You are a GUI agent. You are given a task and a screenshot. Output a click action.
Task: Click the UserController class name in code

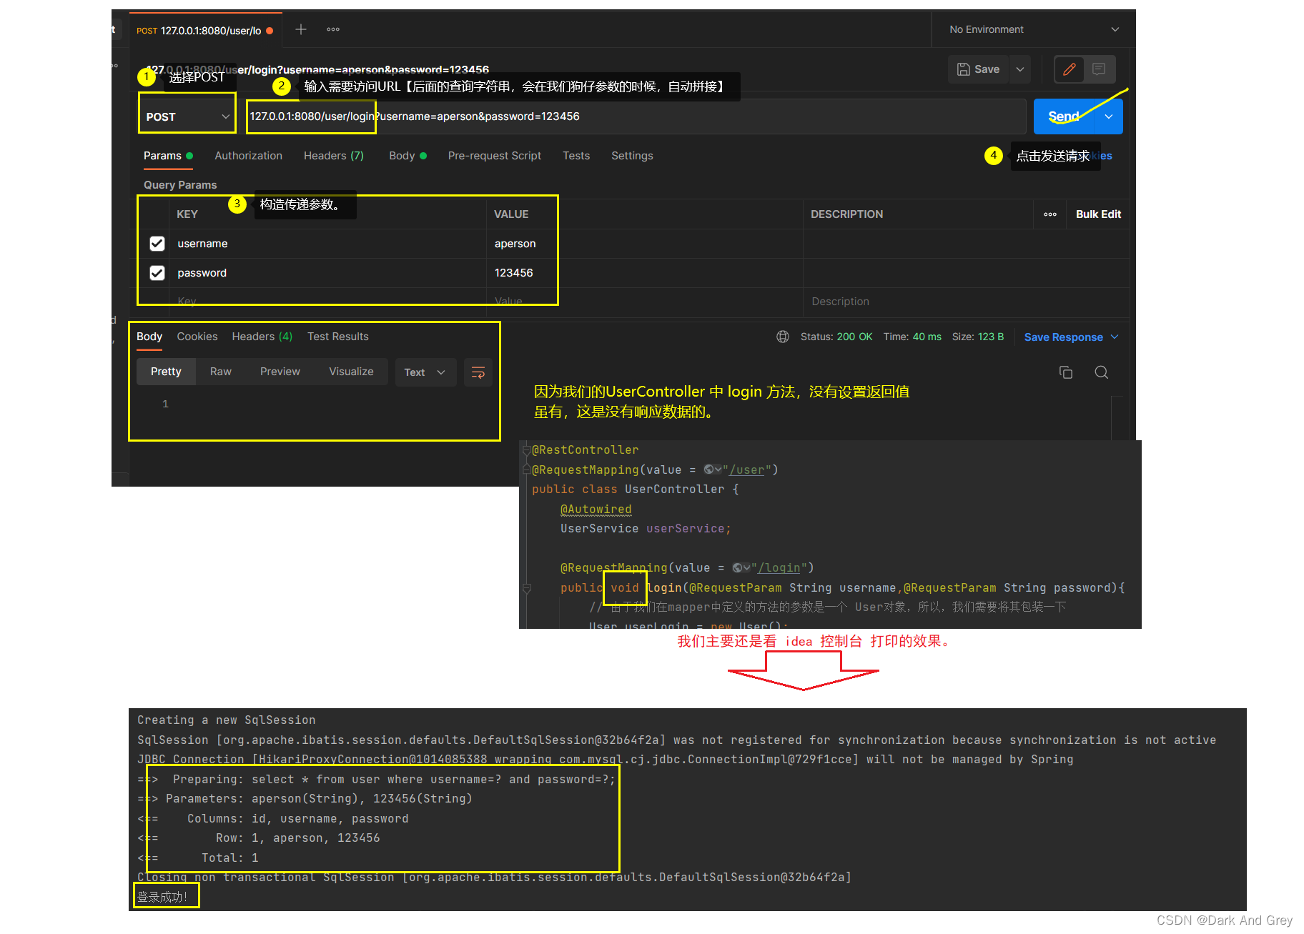tap(674, 490)
